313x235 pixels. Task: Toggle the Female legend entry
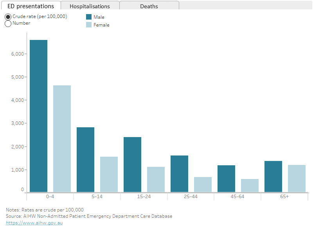102,24
